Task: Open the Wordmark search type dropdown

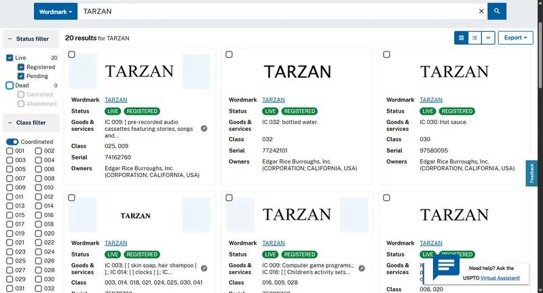Action: point(56,12)
